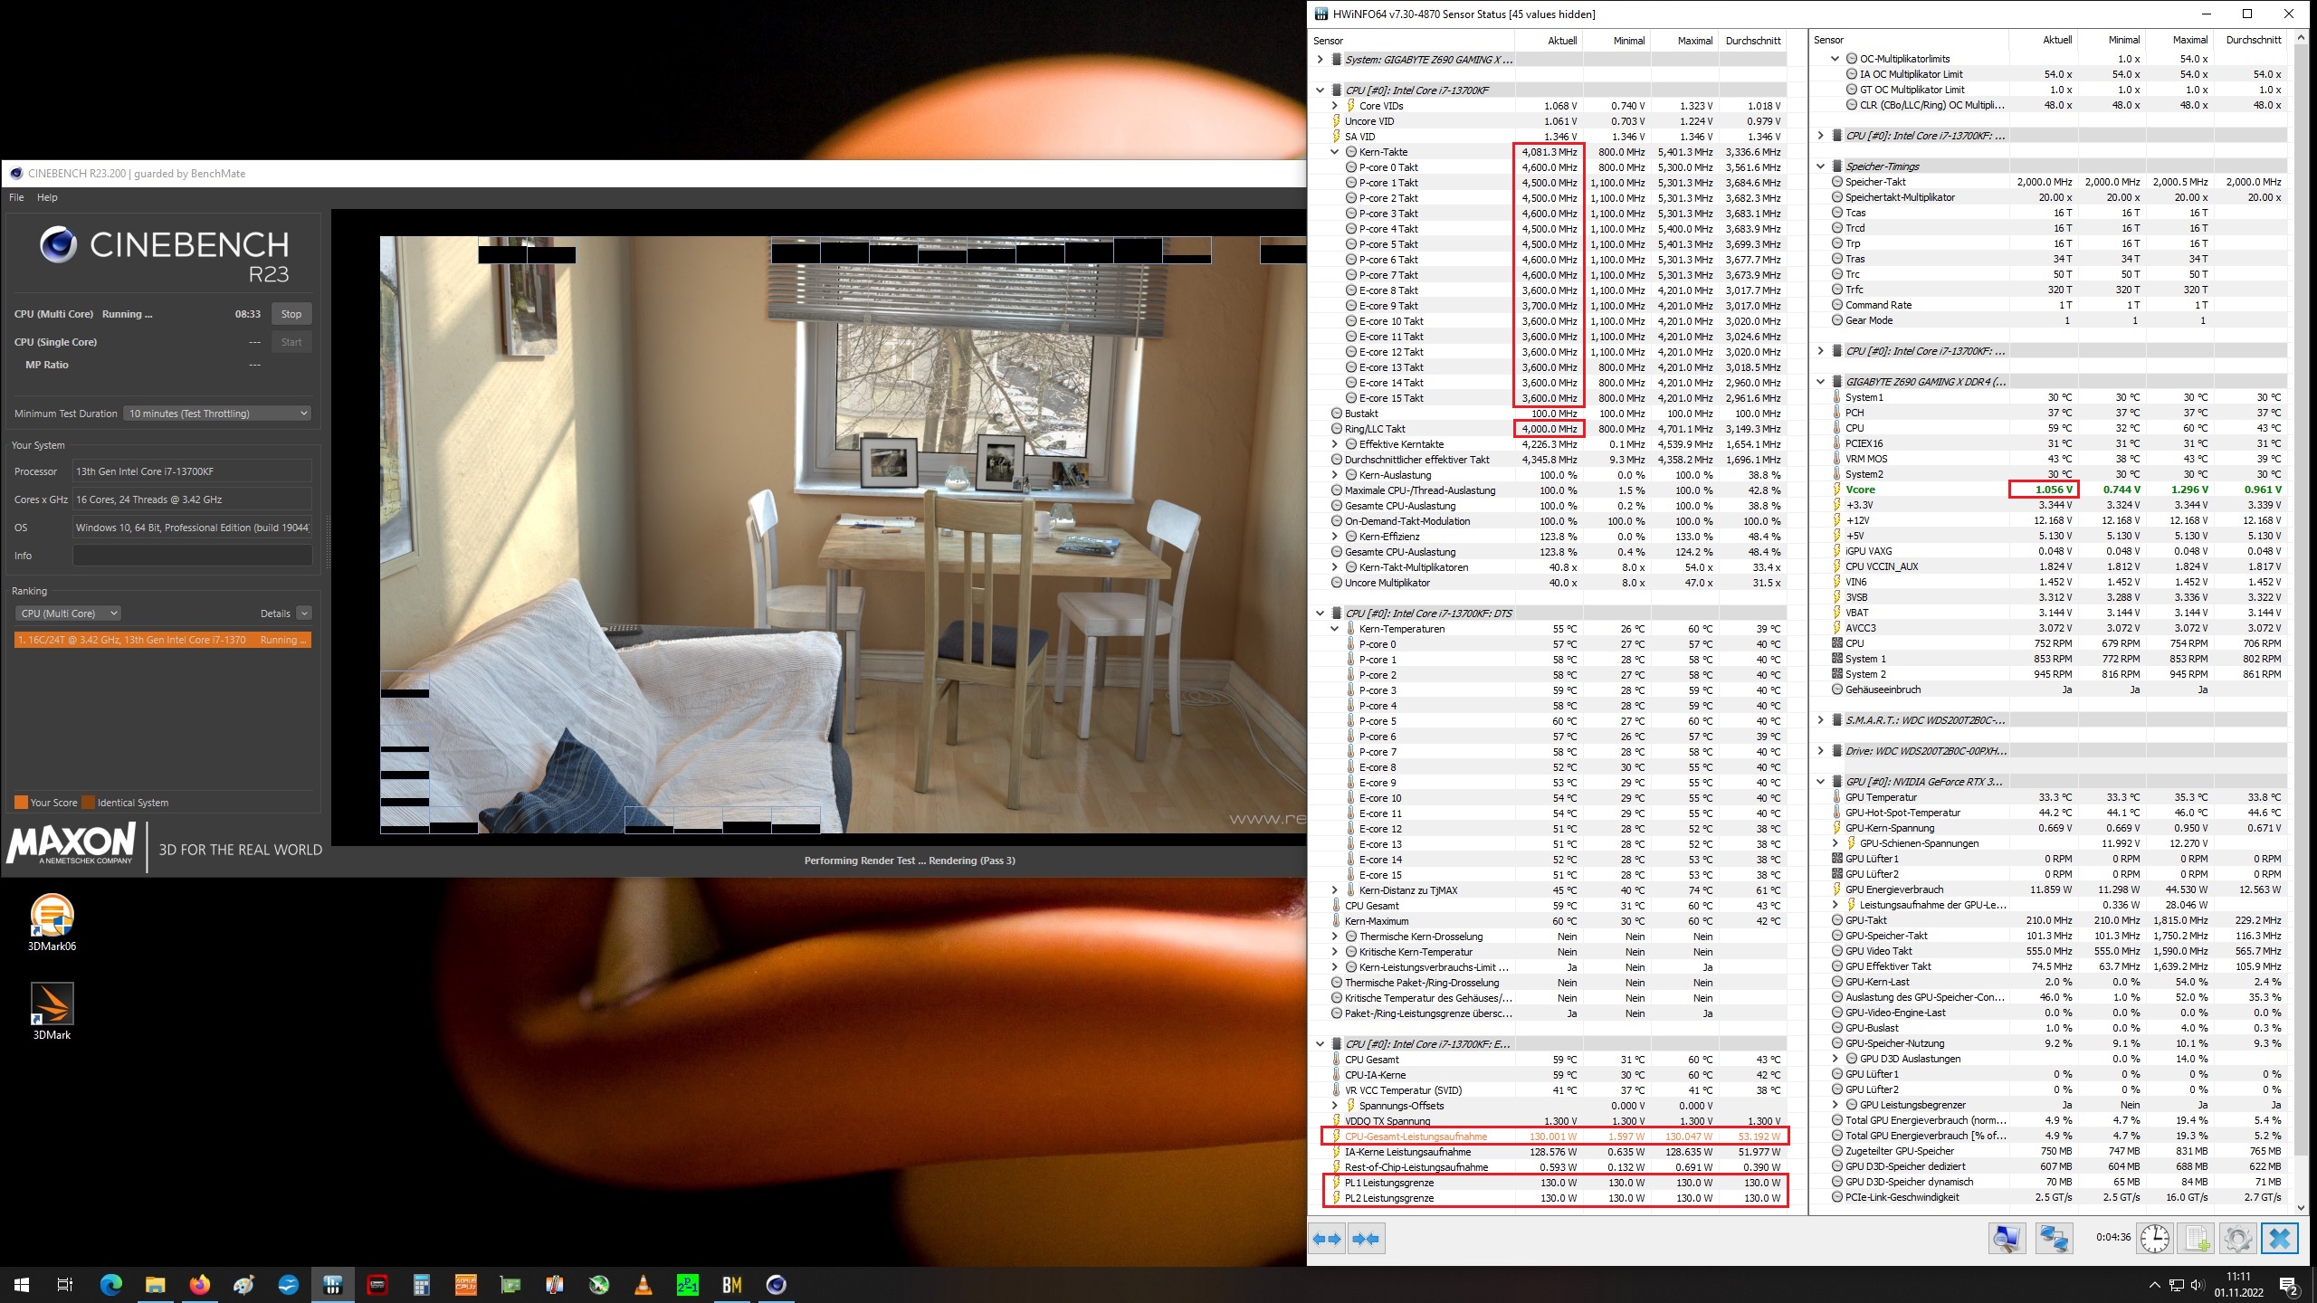Start logging with the document-plus button
Viewport: 2317px width, 1303px height.
tap(2197, 1239)
